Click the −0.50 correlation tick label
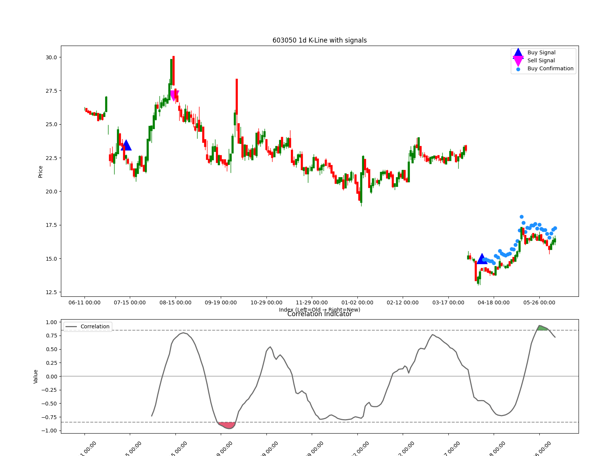This screenshot has height=456, width=609. tap(49, 404)
